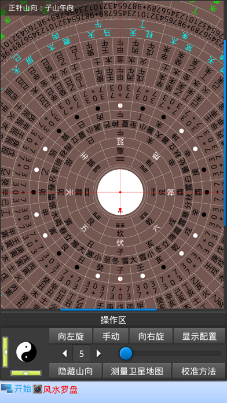The width and height of the screenshot is (227, 403).
Task: Click the horizontal scrollbar below the compass
Action: tap(109, 310)
